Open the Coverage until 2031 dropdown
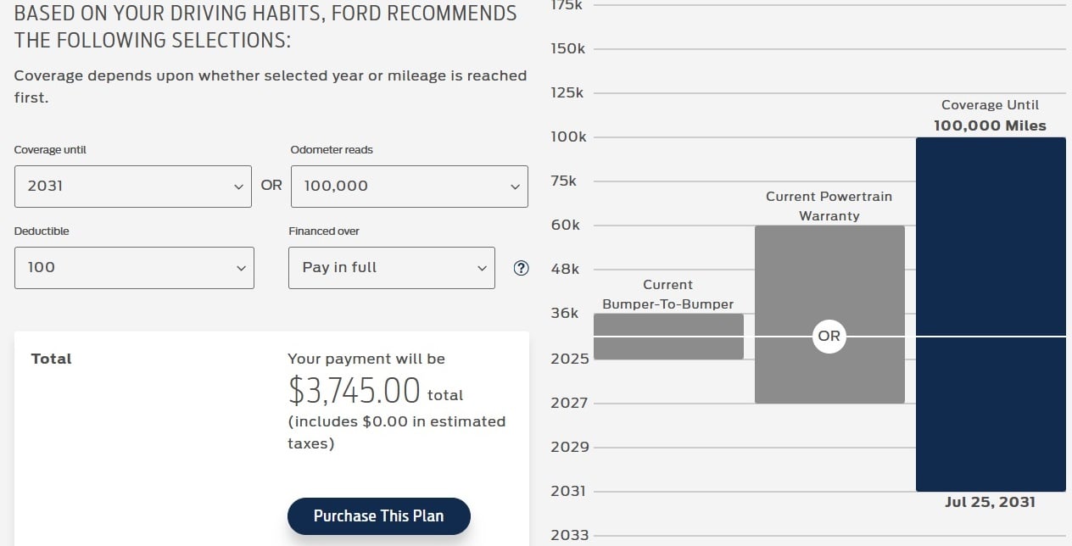Viewport: 1072px width, 546px height. click(132, 187)
